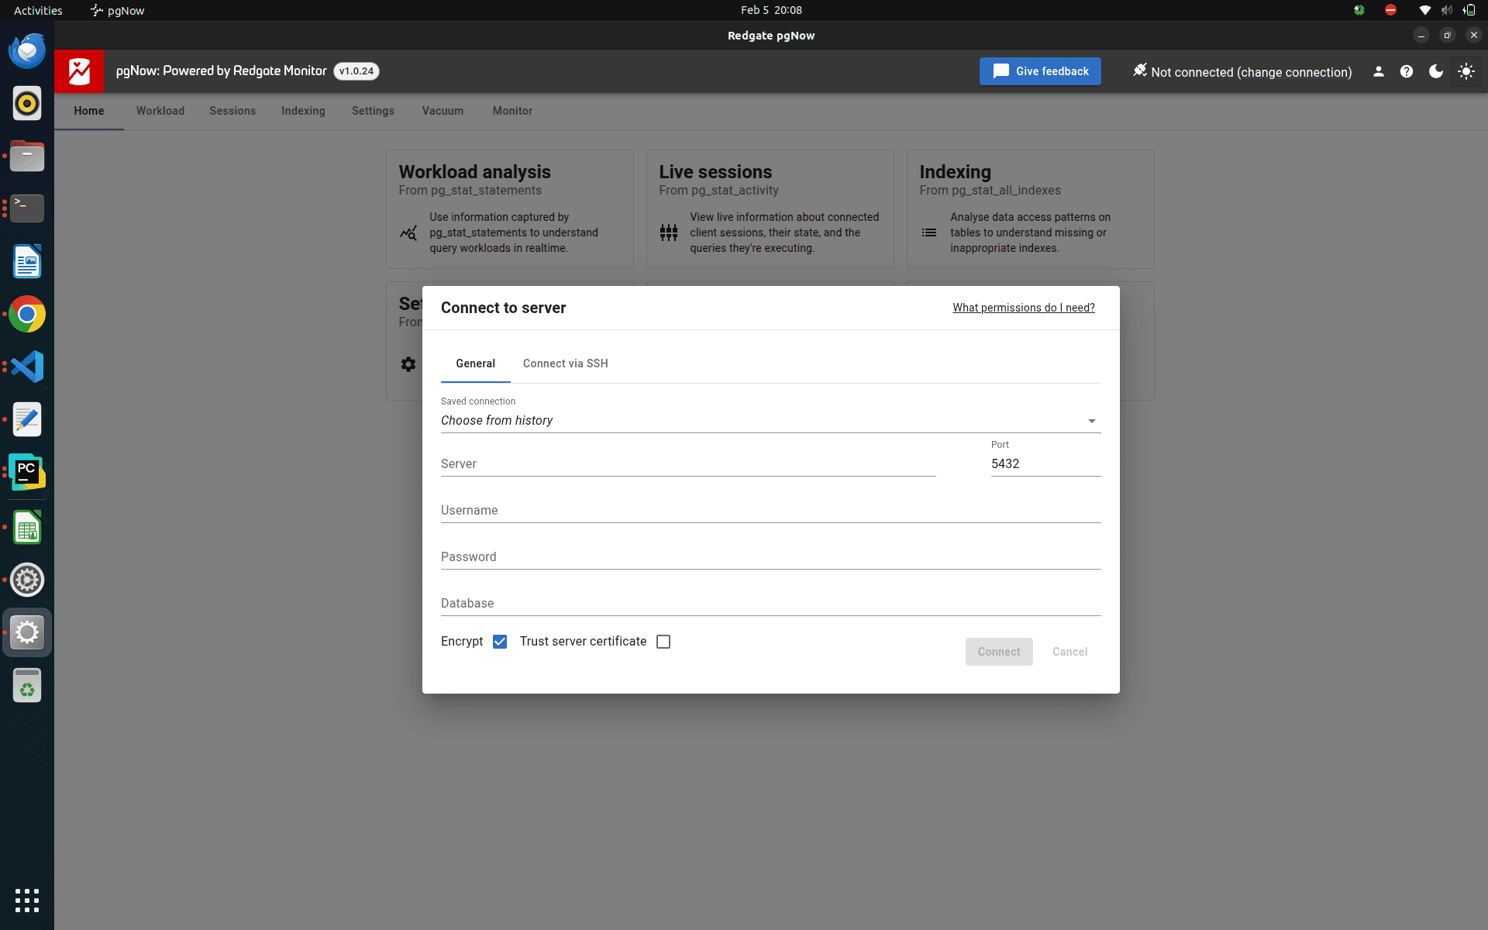Screen dimensions: 1488x930
Task: Click the Indexing list icon
Action: click(928, 232)
